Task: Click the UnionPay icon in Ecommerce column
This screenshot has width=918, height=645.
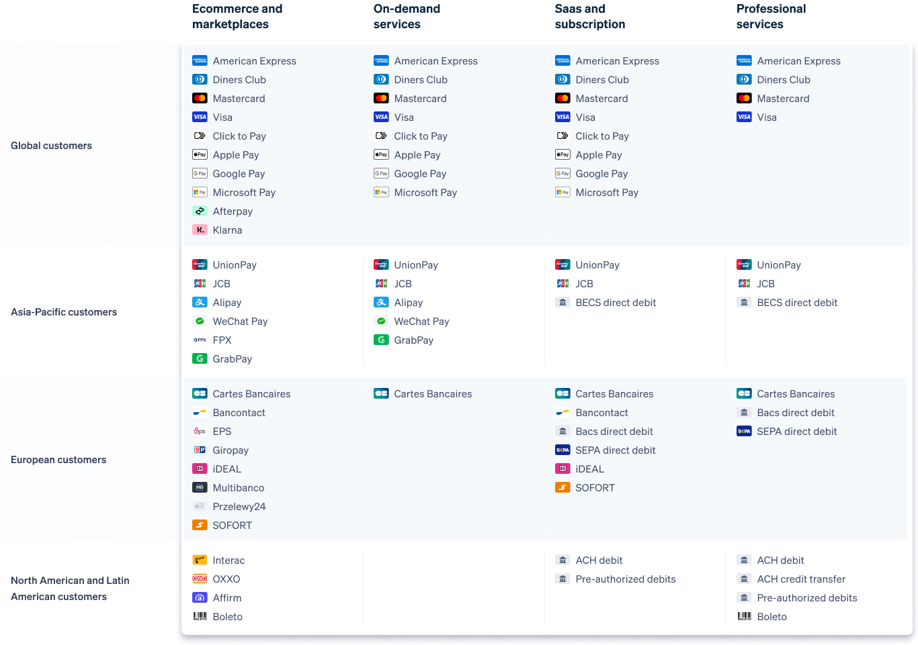Action: pos(200,264)
